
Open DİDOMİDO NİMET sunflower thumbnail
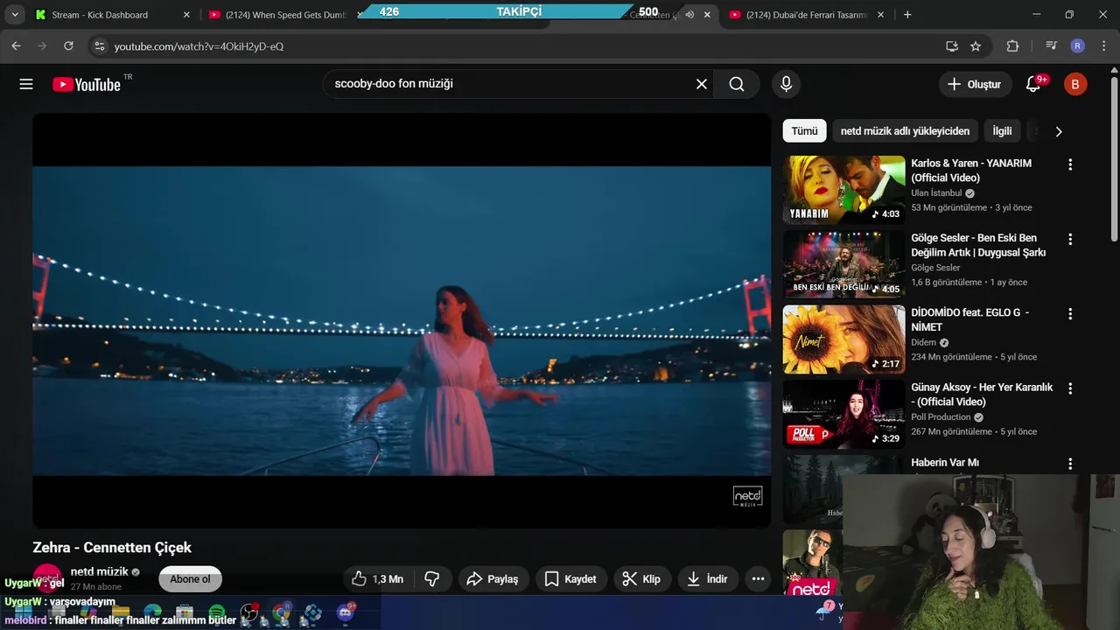tap(844, 339)
